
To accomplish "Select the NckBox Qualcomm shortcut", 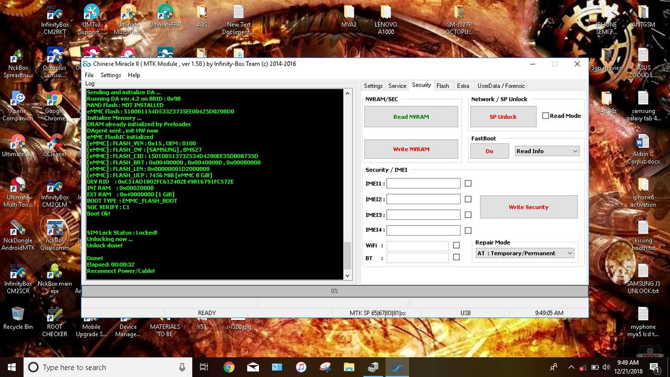I will coord(54,236).
